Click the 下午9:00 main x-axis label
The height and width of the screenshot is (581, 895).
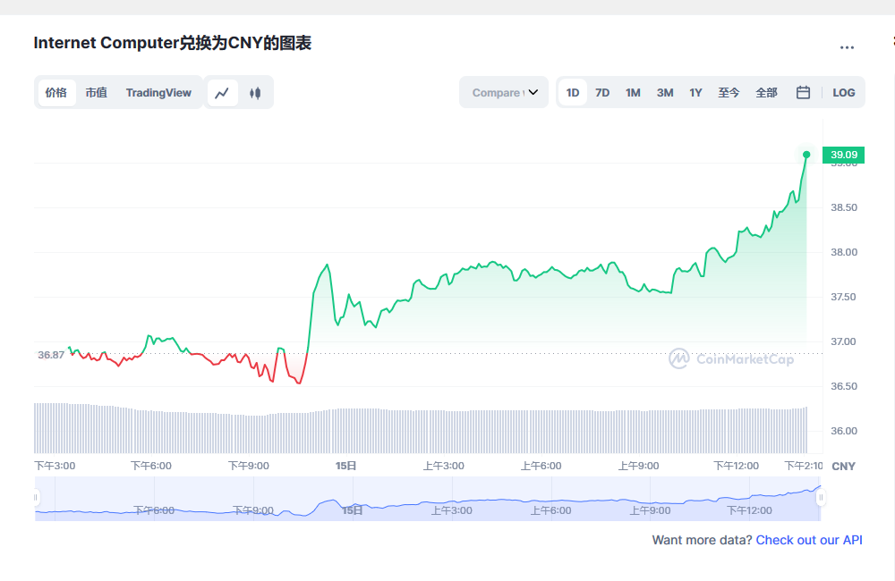click(x=249, y=466)
